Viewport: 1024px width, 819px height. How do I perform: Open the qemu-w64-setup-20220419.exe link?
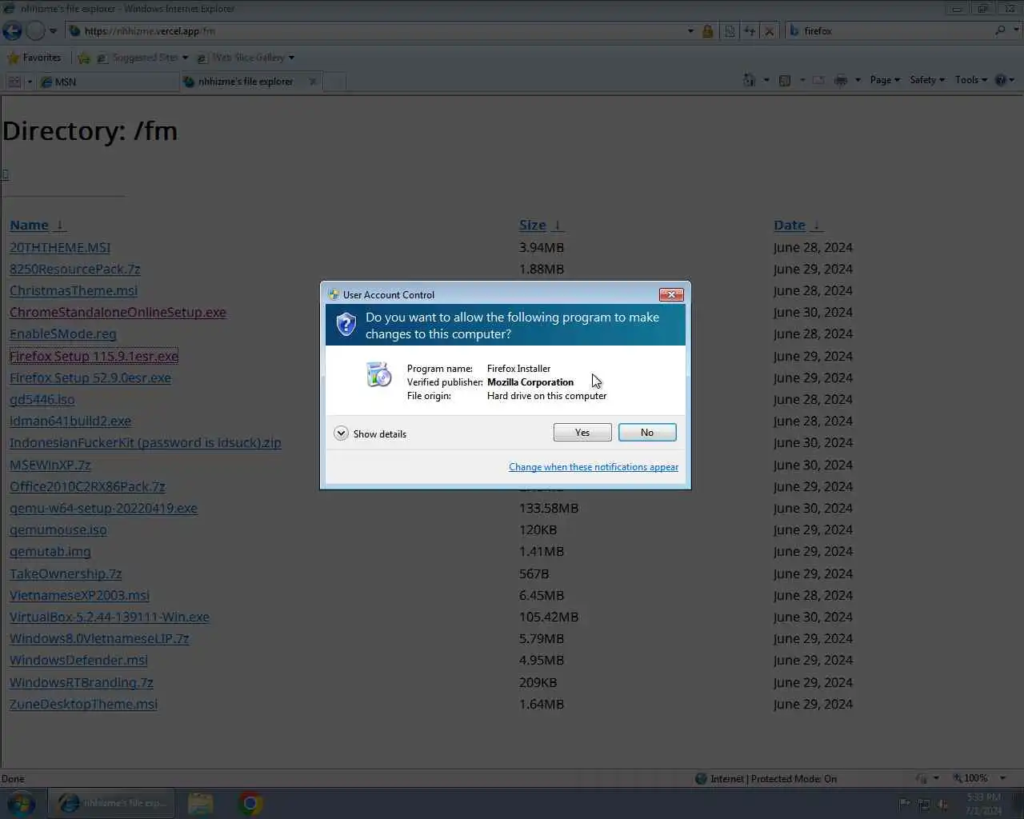tap(103, 509)
